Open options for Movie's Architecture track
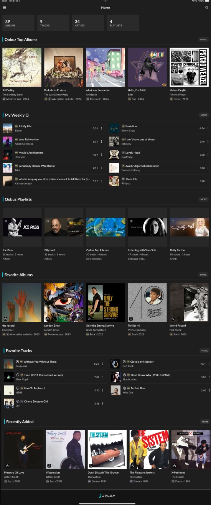Viewport: 211px width, 505px height. [x=101, y=155]
